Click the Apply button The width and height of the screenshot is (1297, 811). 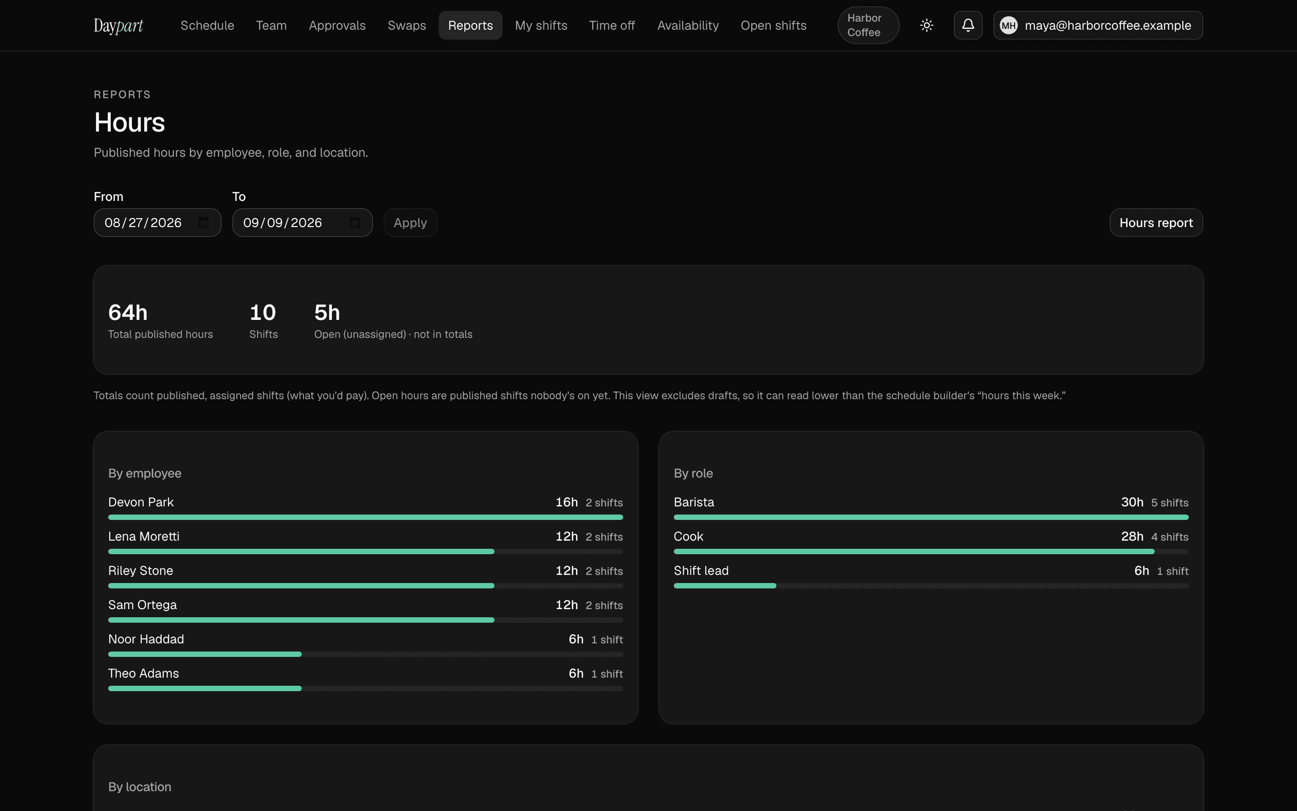click(411, 223)
